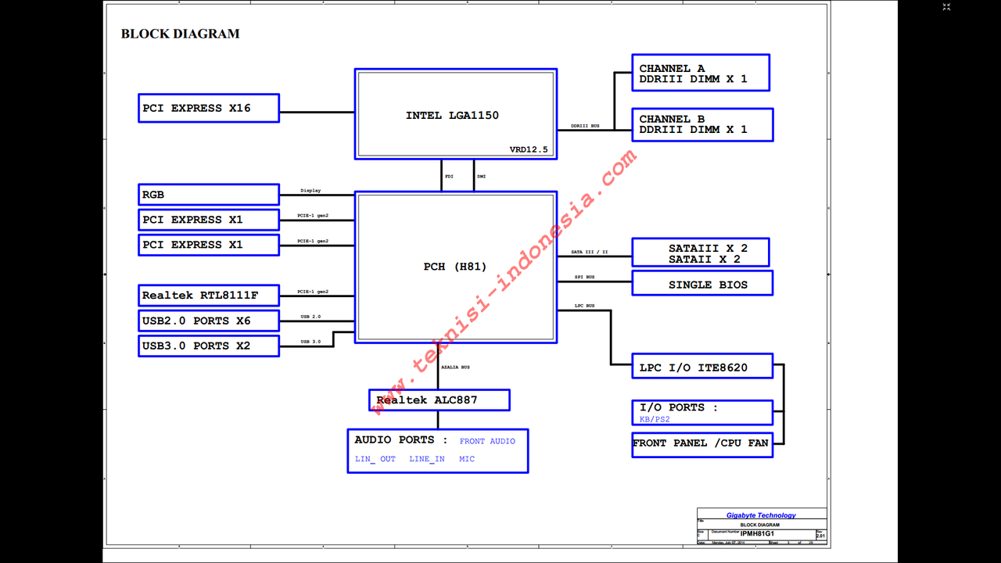Select the PCI EXPRESS X16 block

click(x=209, y=108)
